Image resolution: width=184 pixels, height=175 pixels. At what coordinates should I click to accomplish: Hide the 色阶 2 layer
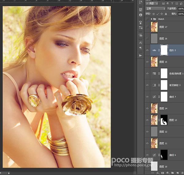tap(147, 50)
